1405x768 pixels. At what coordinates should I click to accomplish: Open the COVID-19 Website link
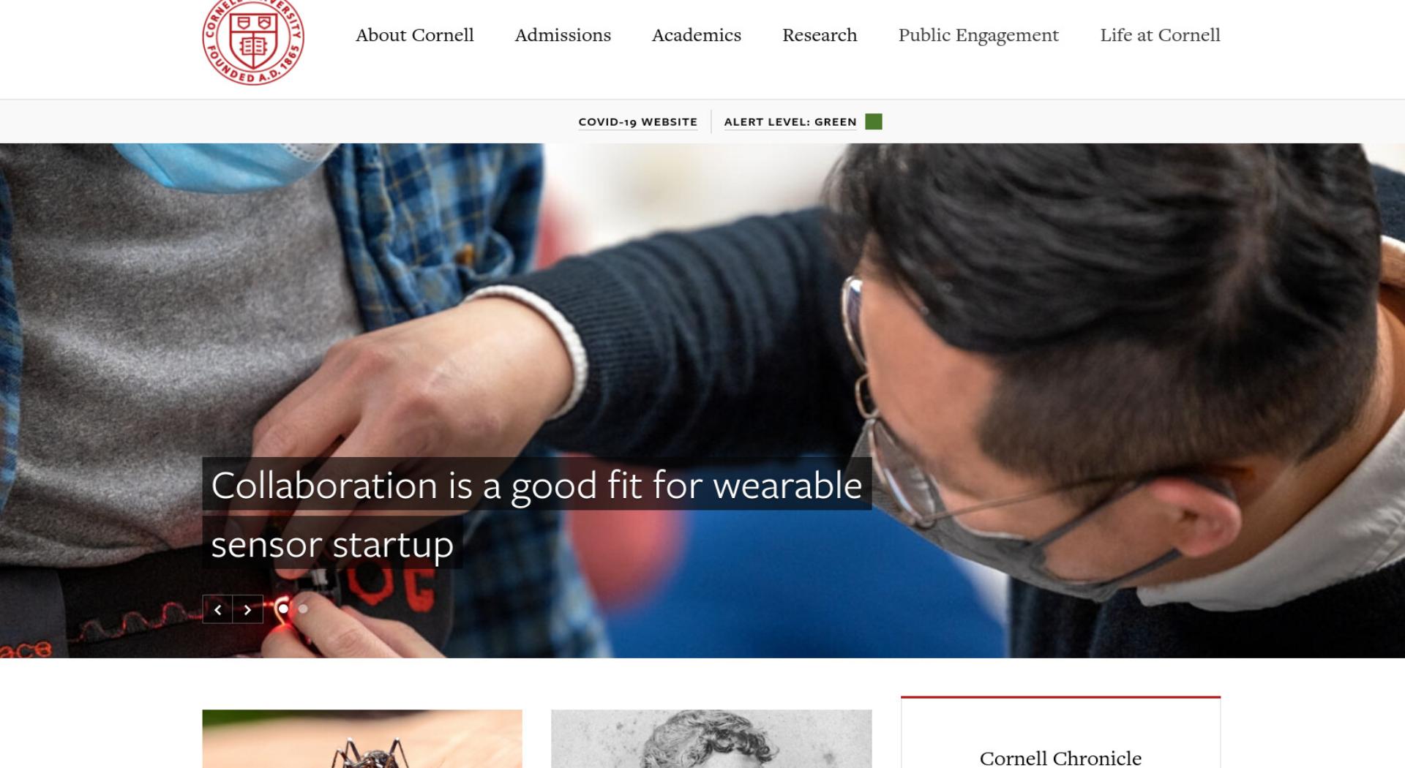tap(638, 121)
